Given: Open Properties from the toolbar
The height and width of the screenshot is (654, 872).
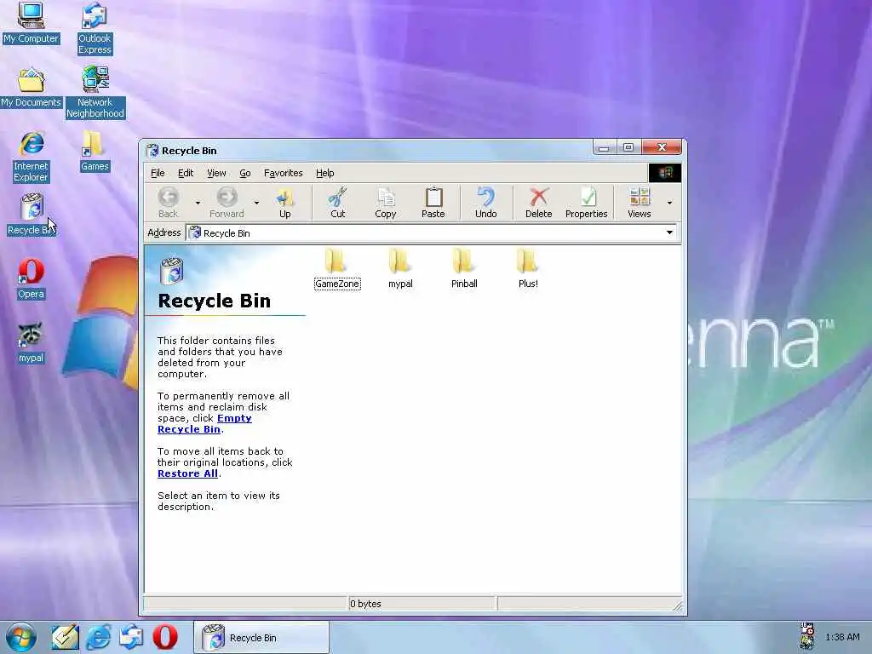Looking at the screenshot, I should (586, 203).
